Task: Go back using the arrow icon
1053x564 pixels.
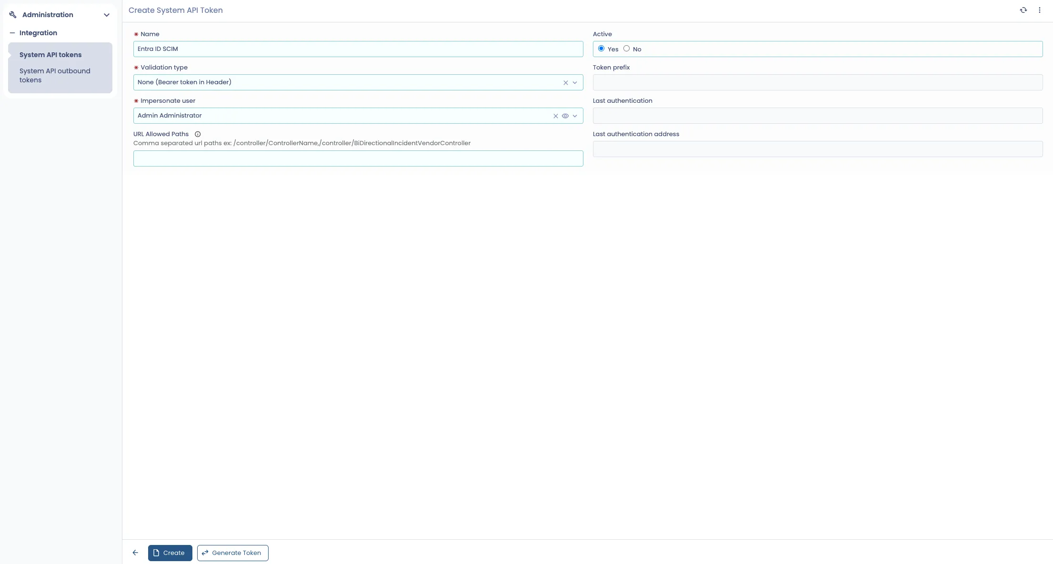Action: [135, 553]
